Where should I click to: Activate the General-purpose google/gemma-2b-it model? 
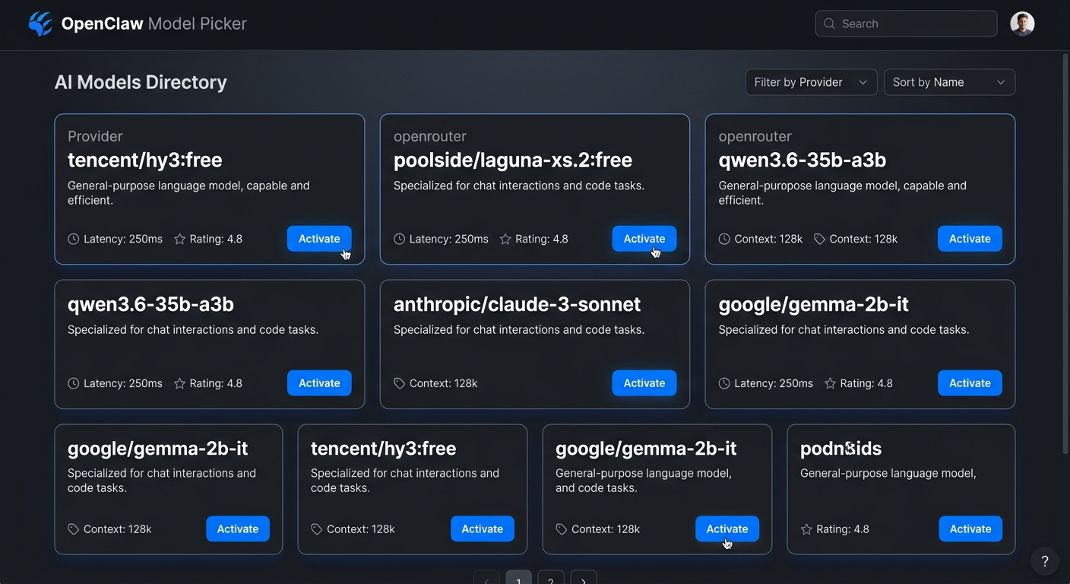(727, 529)
